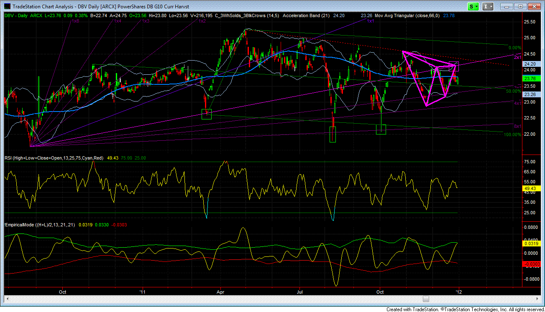Click the 'V=216,195' volume text
545x312 pixels.
201,15
